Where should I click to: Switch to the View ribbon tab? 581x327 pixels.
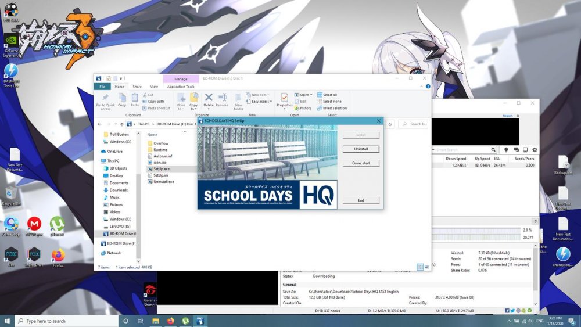tap(154, 87)
